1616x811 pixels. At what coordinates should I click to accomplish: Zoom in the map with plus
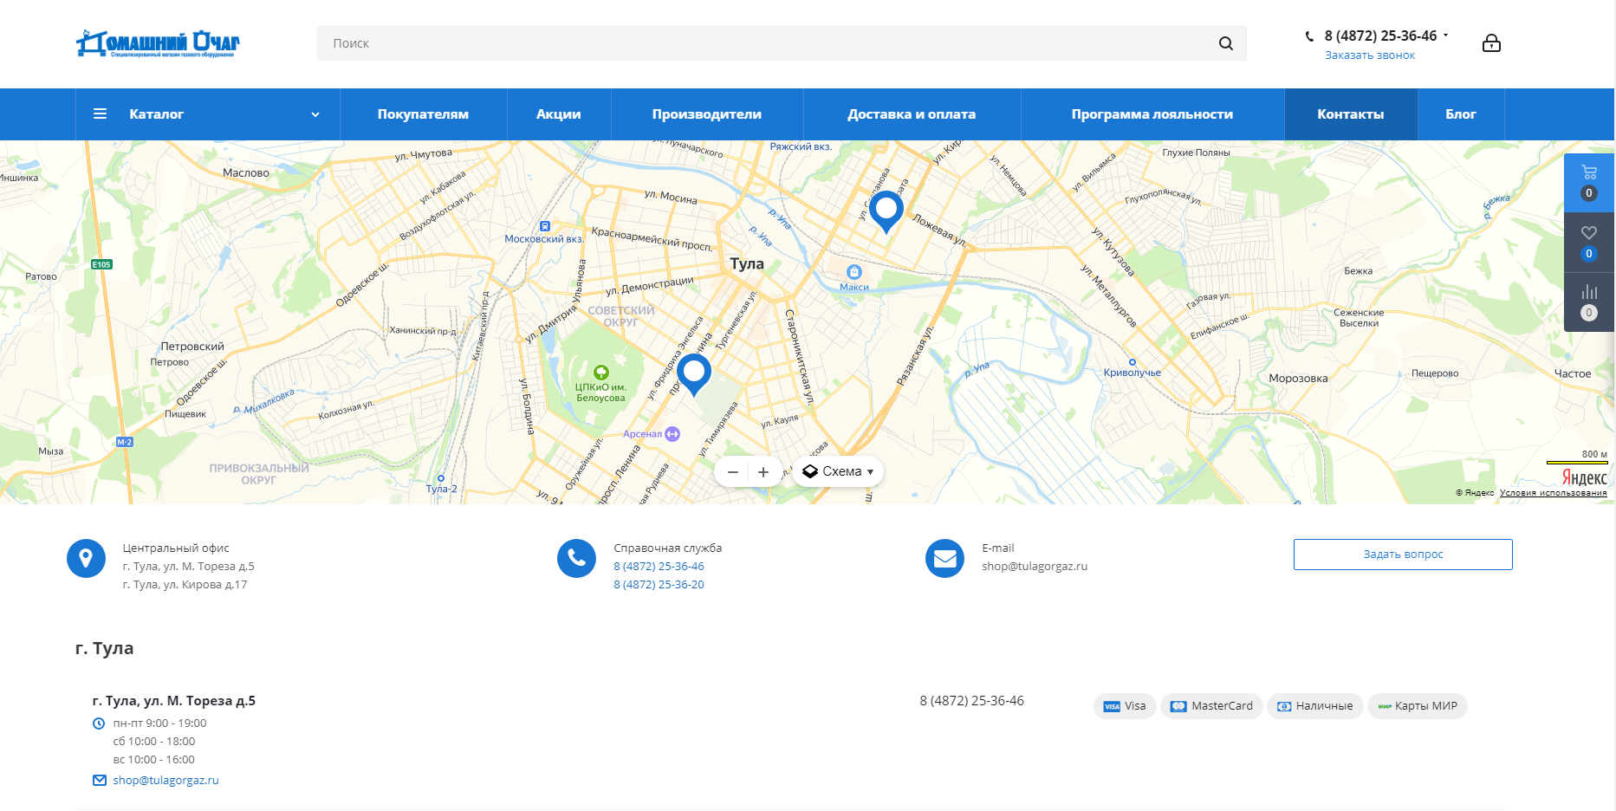[x=763, y=472]
